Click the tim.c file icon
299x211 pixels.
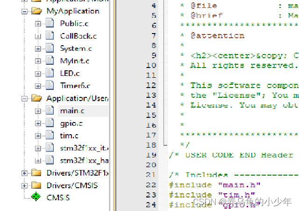(50, 135)
